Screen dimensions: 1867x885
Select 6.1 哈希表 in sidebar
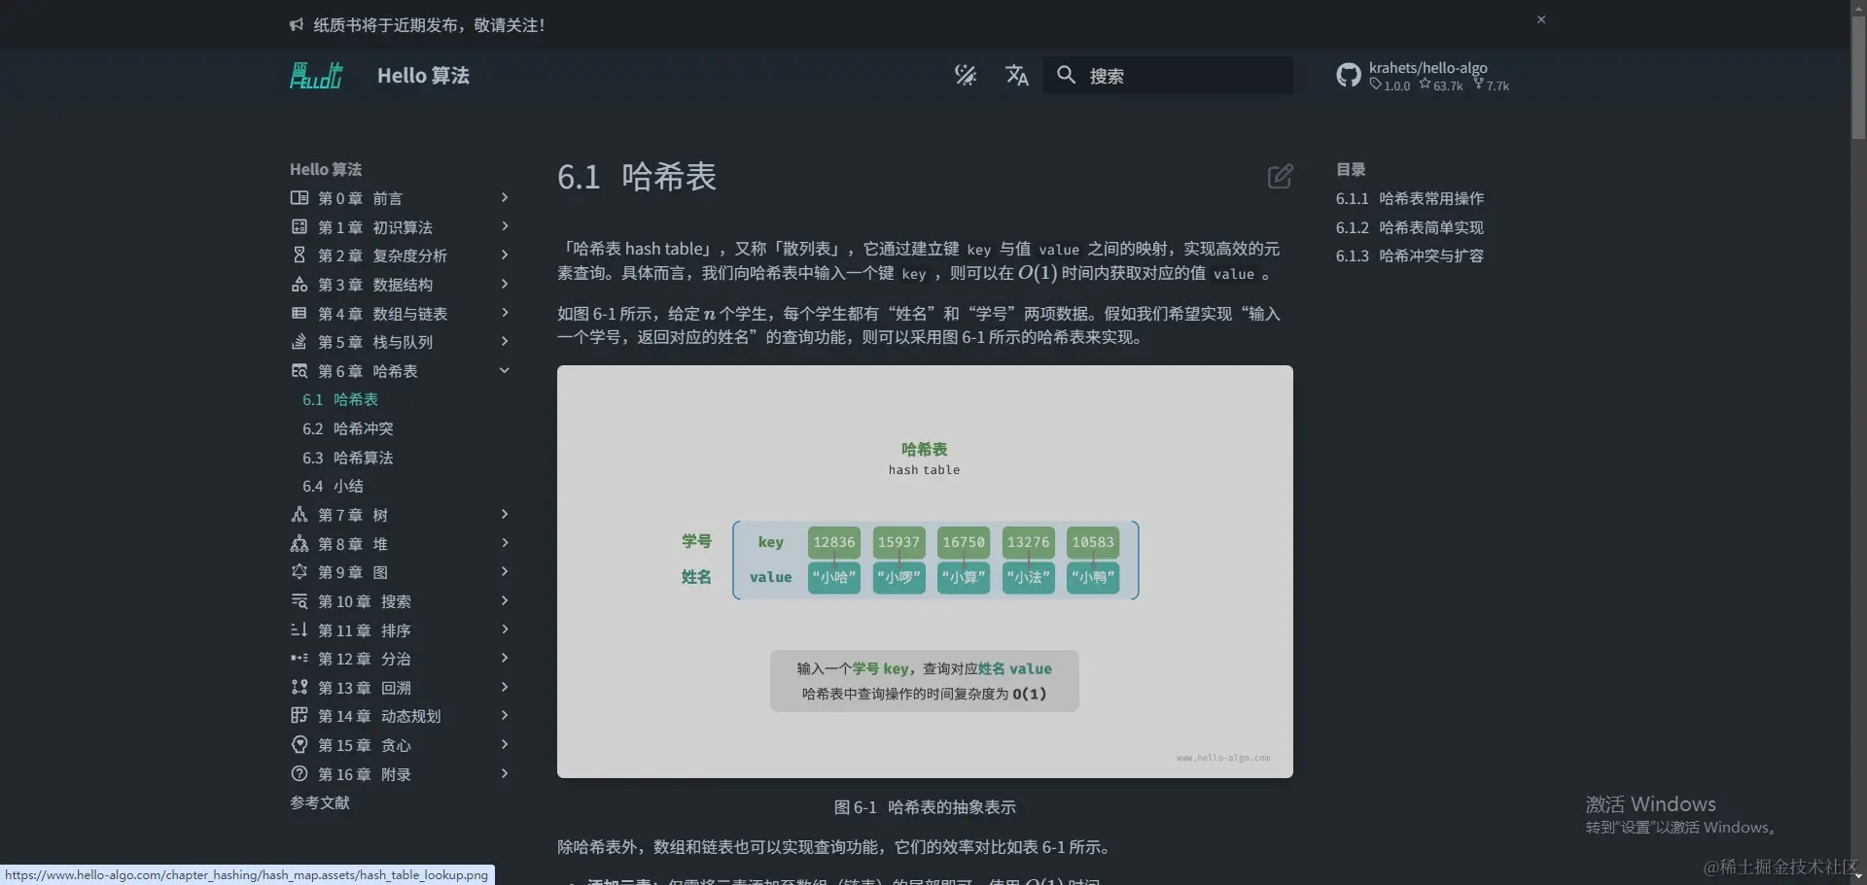click(x=340, y=399)
